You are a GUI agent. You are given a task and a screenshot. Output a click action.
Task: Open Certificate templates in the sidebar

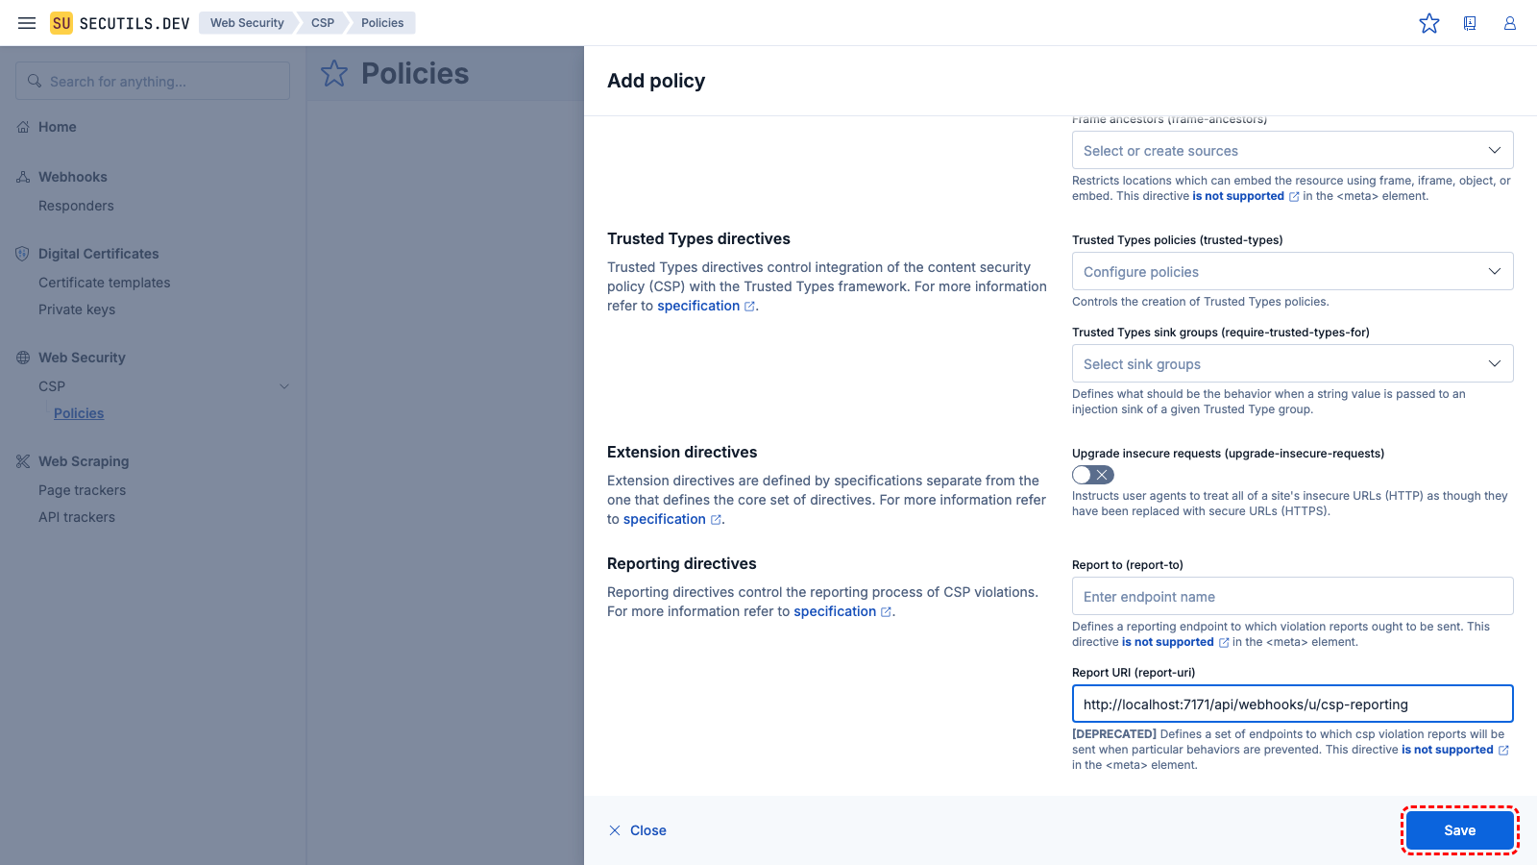104,283
